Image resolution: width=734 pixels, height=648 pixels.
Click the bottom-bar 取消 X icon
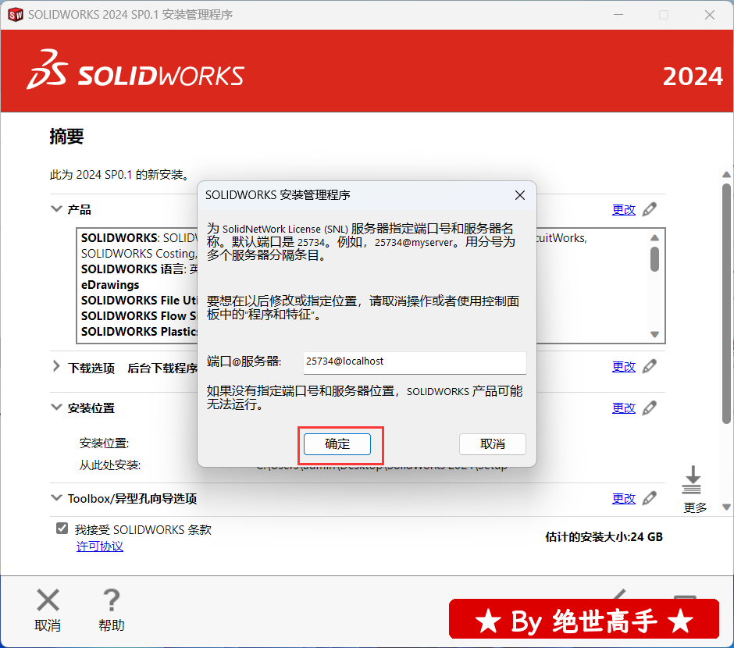pyautogui.click(x=48, y=600)
